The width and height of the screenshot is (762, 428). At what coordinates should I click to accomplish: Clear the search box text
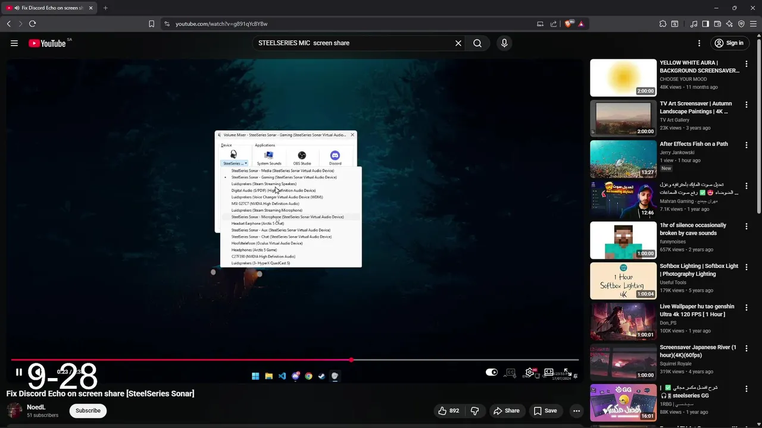pyautogui.click(x=458, y=43)
